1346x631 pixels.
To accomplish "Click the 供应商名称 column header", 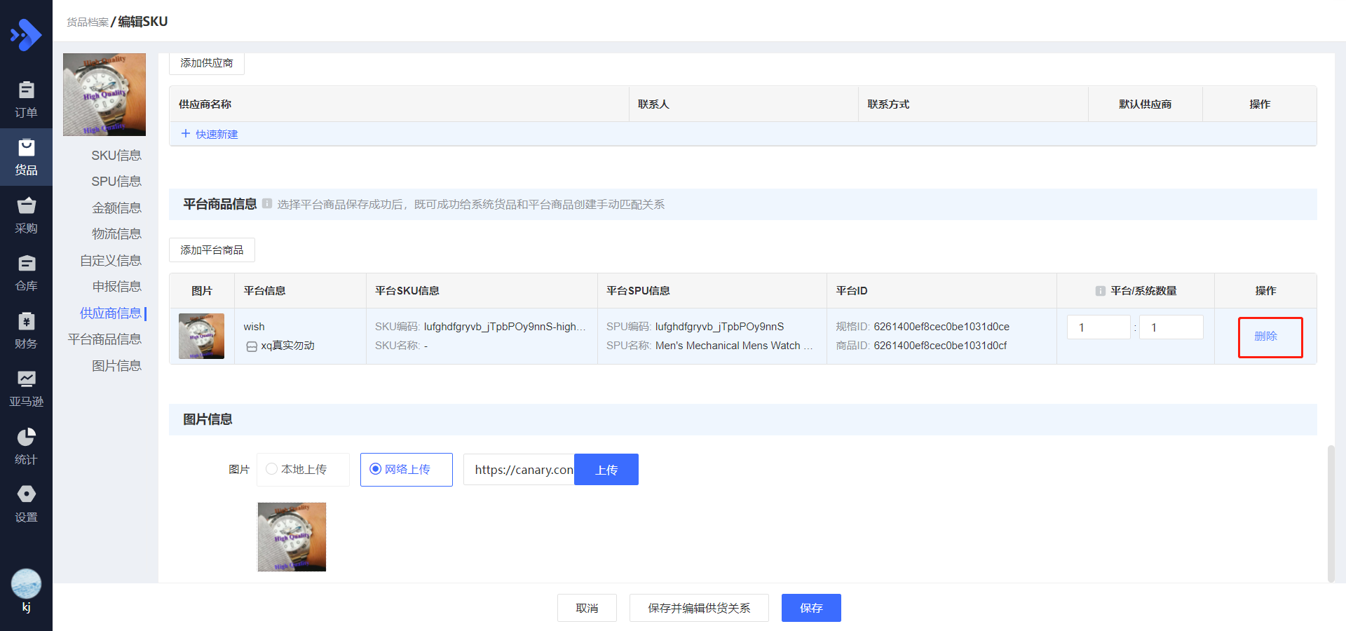I will (x=205, y=104).
